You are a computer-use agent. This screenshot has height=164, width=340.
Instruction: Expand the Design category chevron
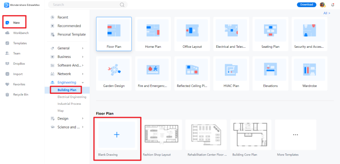point(82,118)
